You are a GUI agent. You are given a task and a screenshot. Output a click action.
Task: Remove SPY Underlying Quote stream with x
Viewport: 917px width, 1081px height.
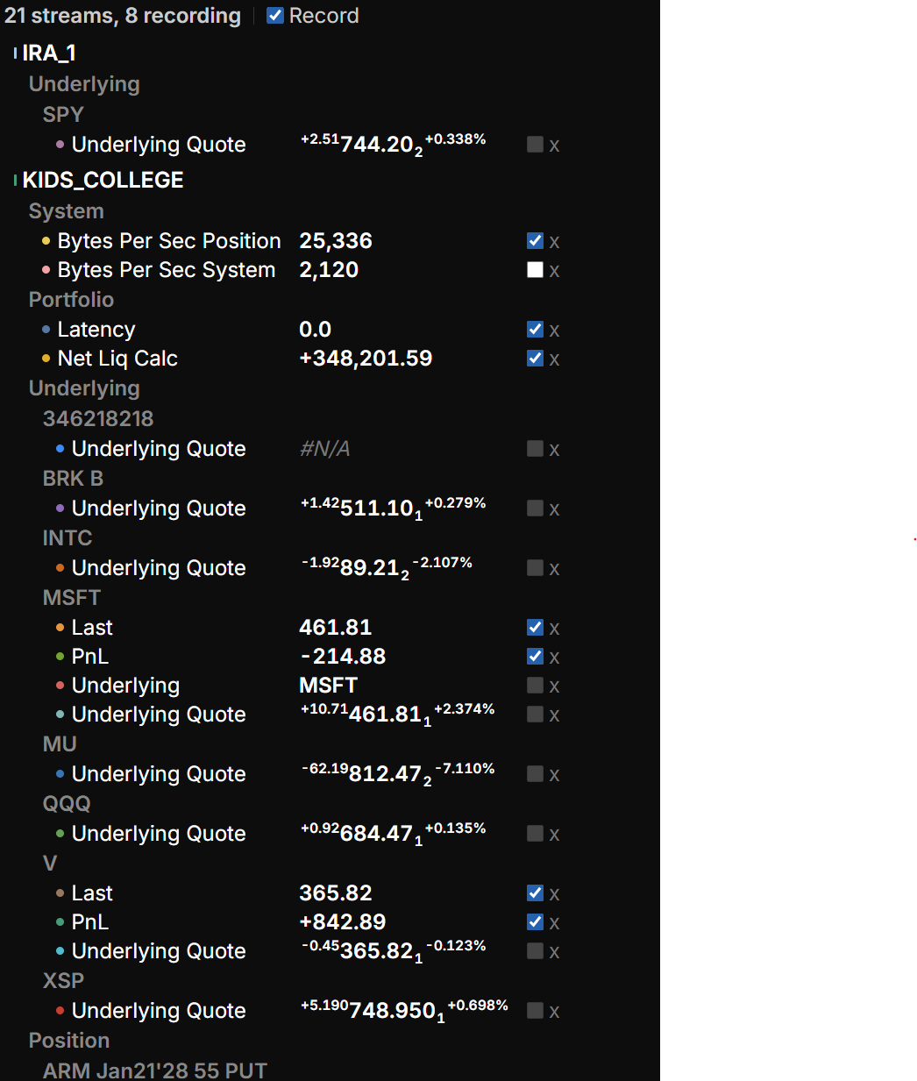(554, 146)
